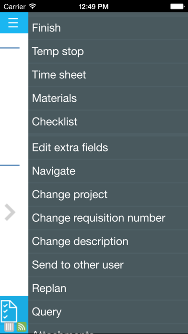This screenshot has height=334, width=188.
Task: Select the Replan option
Action: pos(108,288)
